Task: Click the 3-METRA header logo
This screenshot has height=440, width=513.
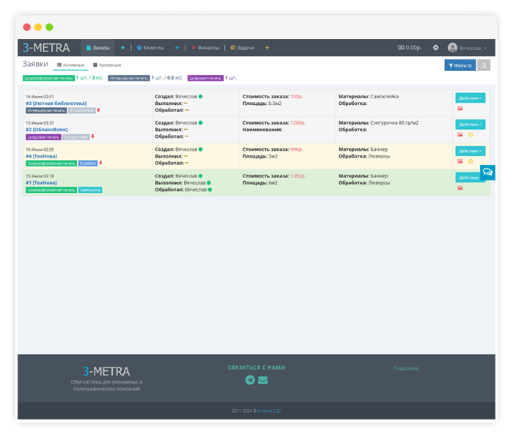Action: tap(46, 48)
